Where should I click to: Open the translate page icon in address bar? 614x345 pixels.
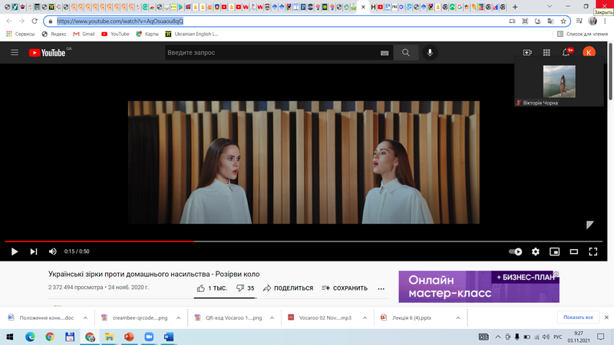pos(550,21)
